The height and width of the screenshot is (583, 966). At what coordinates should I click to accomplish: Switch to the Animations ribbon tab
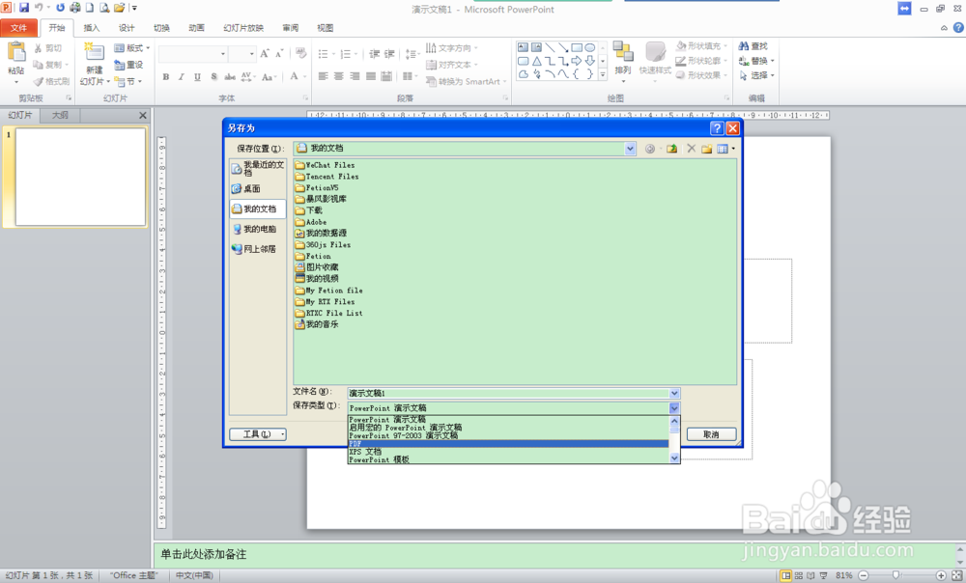(196, 28)
